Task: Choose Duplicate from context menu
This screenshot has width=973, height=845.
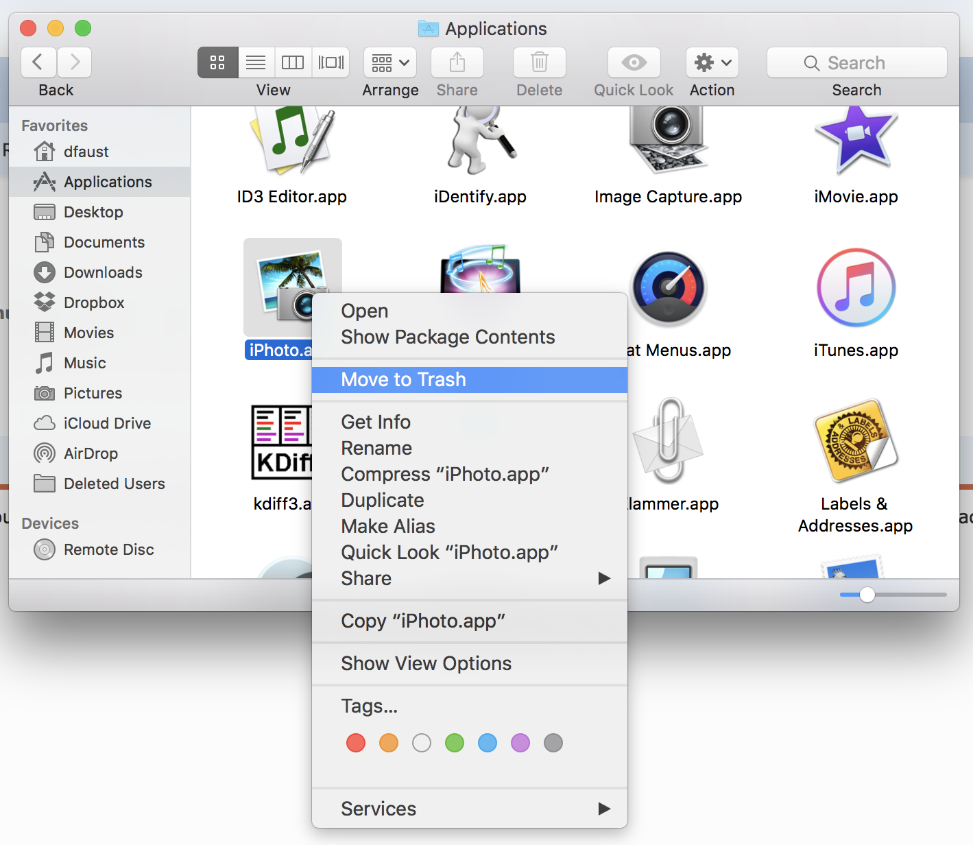Action: [x=470, y=500]
